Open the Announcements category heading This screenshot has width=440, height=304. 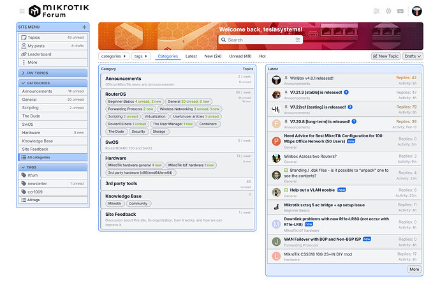click(x=123, y=79)
